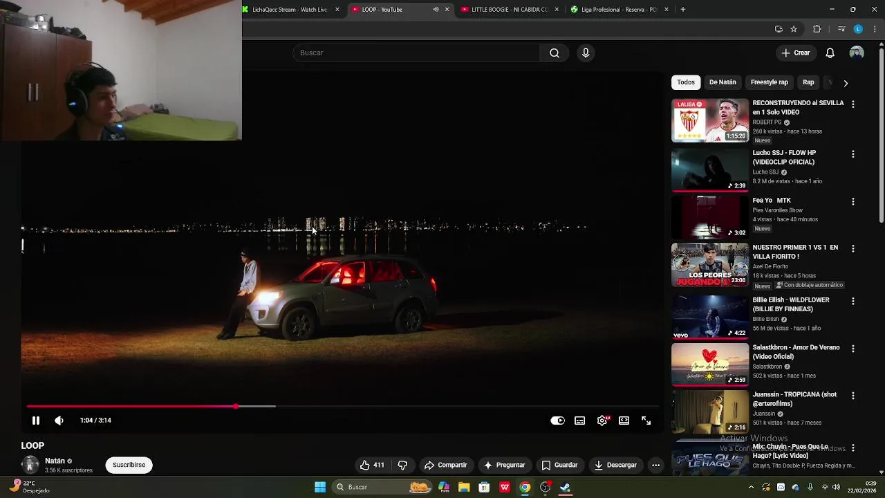Open YouTube notifications bell
Screen dimensions: 885x498
[830, 53]
